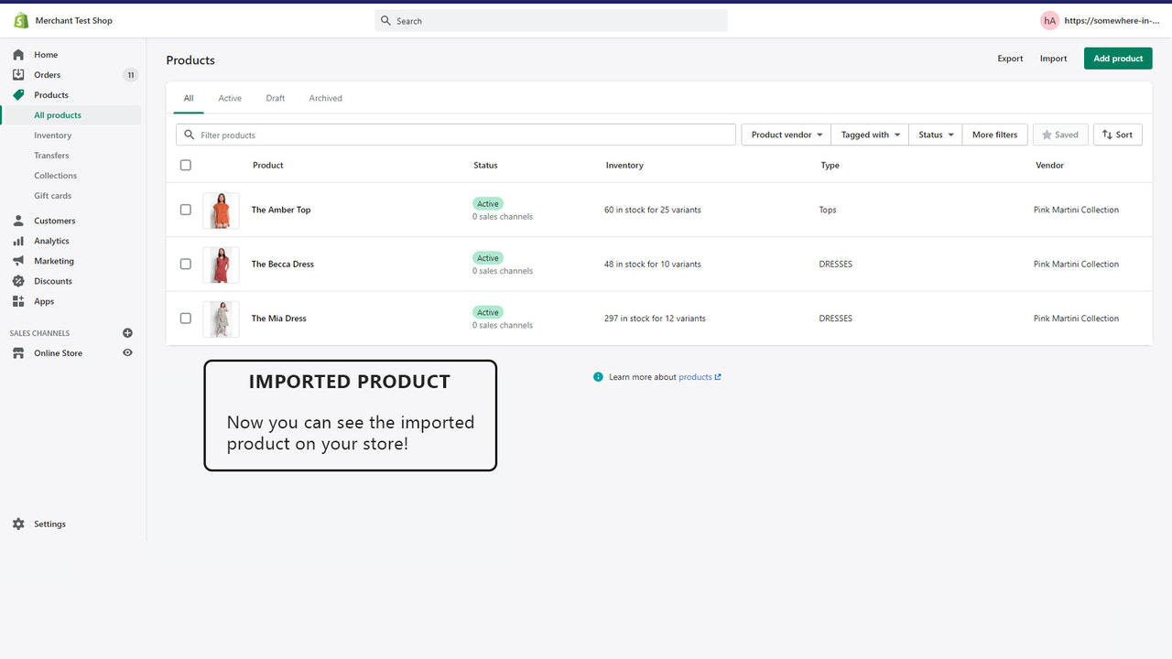Screen dimensions: 1172x659
Task: Check The Amber Top row checkbox
Action: [x=186, y=210]
